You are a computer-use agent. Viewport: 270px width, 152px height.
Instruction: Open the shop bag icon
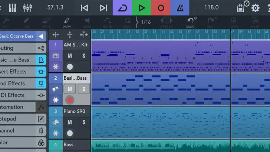240,8
